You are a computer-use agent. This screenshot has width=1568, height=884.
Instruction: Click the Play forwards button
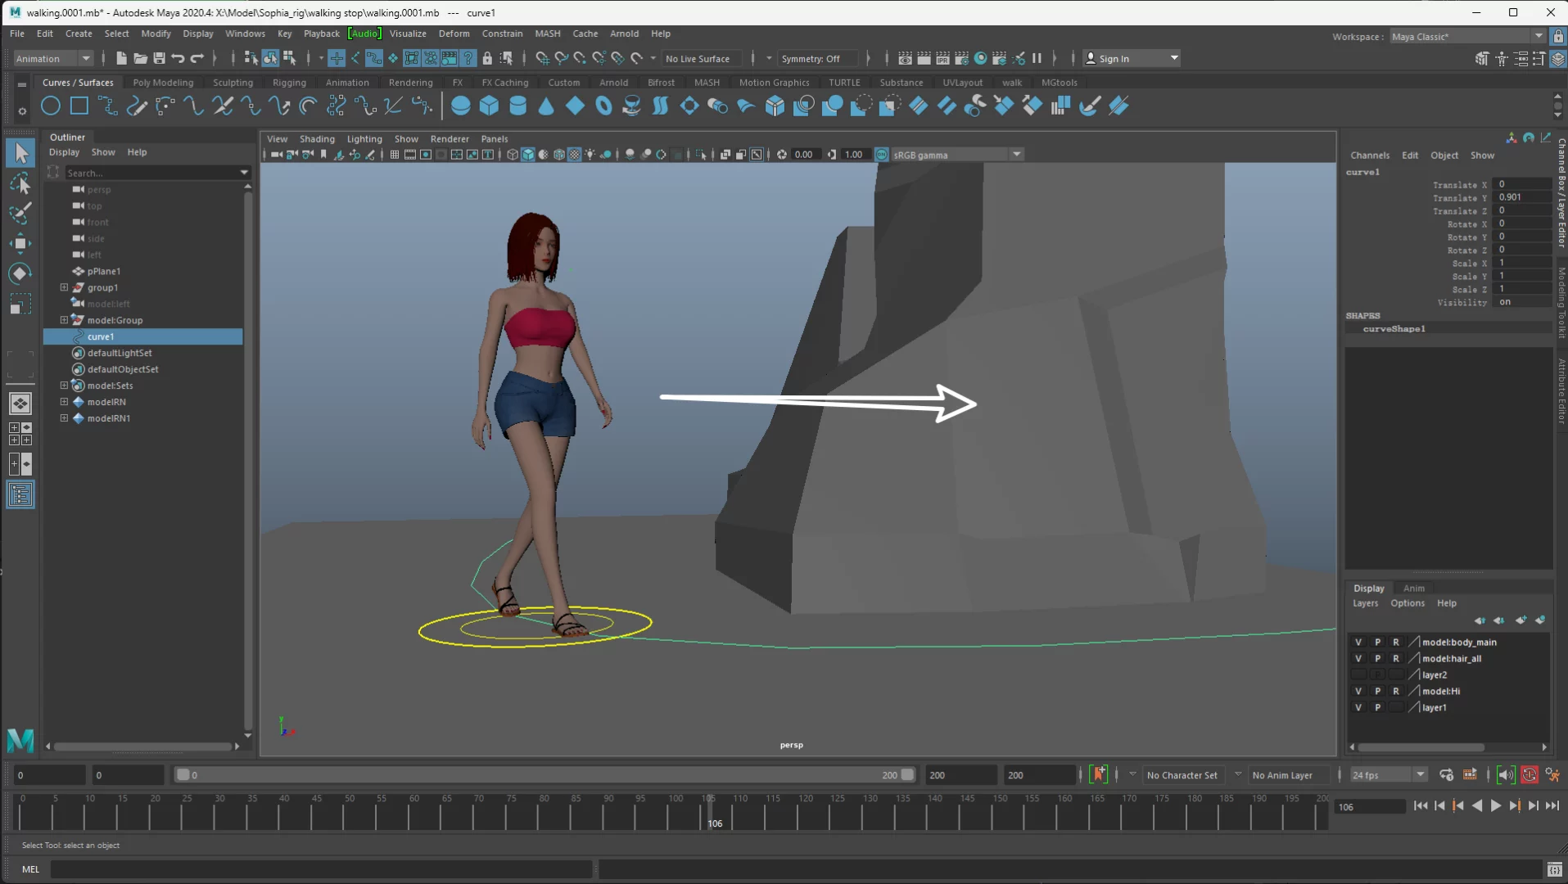pos(1496,806)
